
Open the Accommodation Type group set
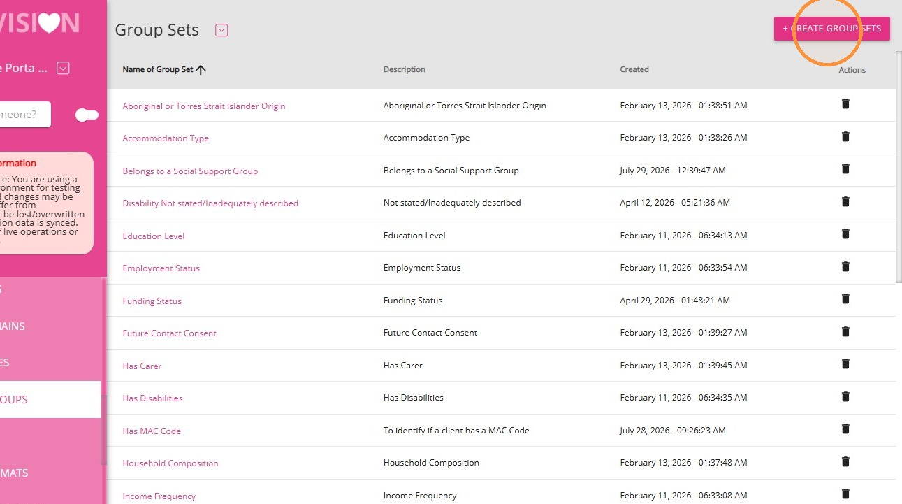coord(166,138)
